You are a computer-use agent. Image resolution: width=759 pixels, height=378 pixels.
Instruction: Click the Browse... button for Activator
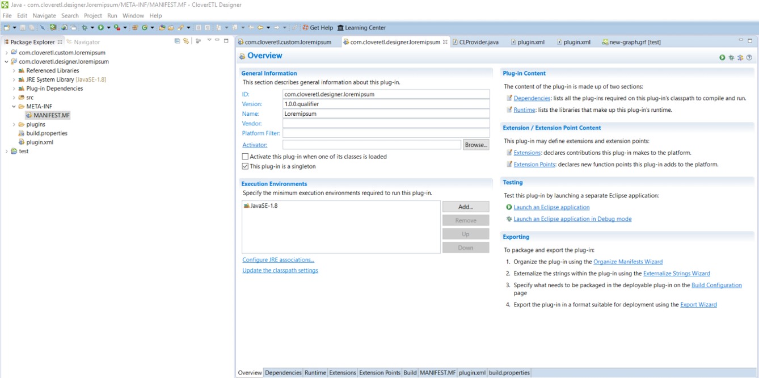pyautogui.click(x=476, y=145)
